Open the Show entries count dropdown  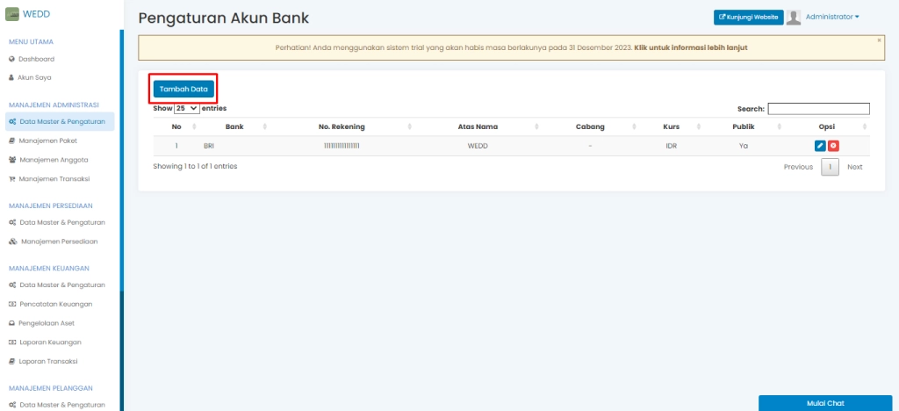coord(187,108)
